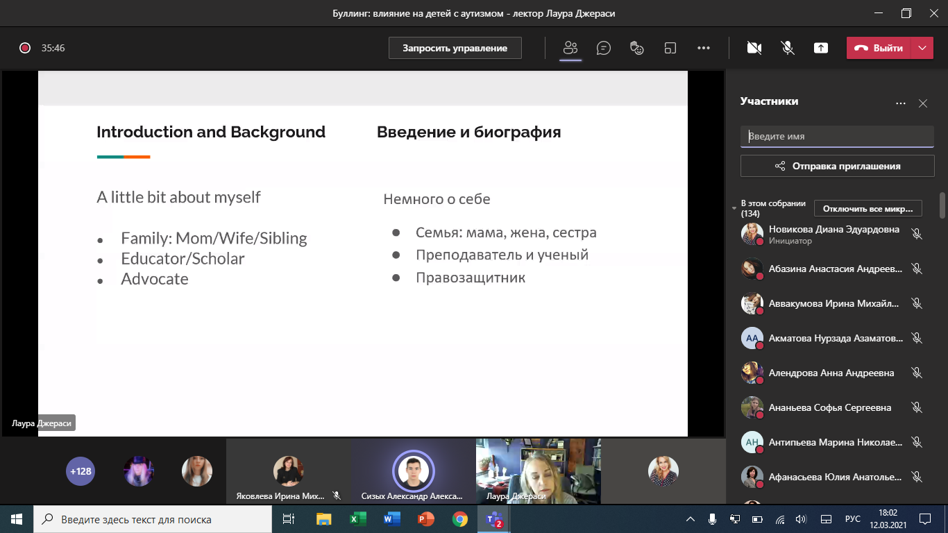
Task: Open the meeting chat icon
Action: (x=604, y=48)
